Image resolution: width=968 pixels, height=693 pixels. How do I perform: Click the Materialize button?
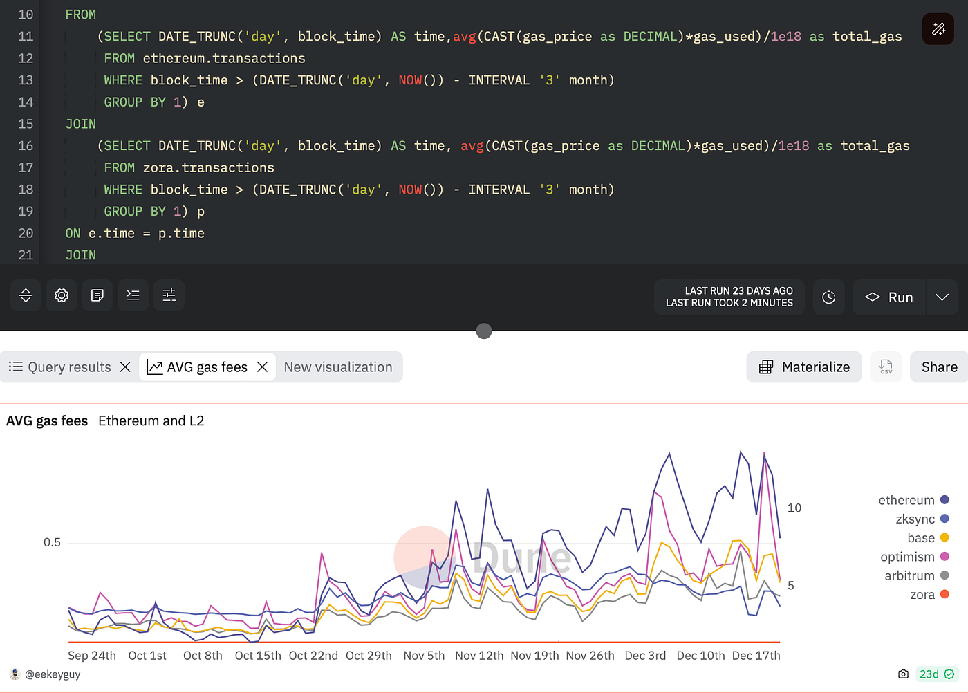804,367
